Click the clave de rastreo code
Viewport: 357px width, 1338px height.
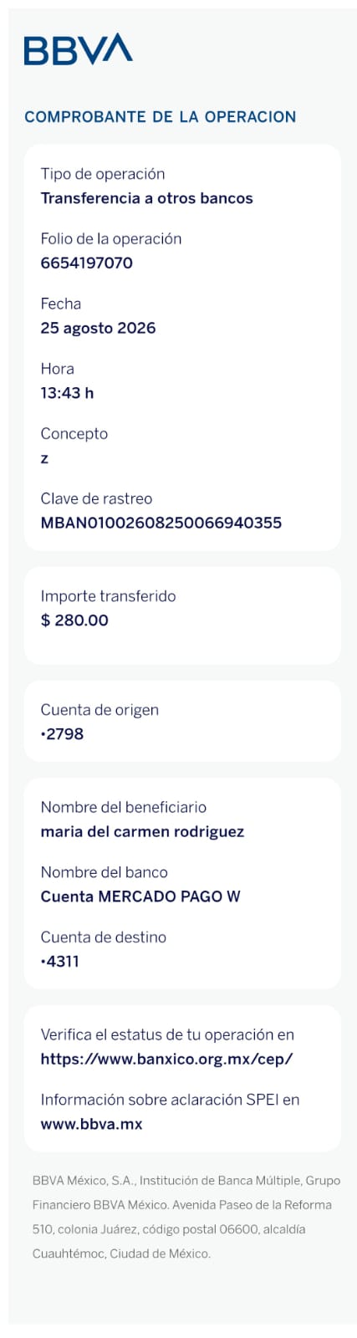[x=161, y=523]
